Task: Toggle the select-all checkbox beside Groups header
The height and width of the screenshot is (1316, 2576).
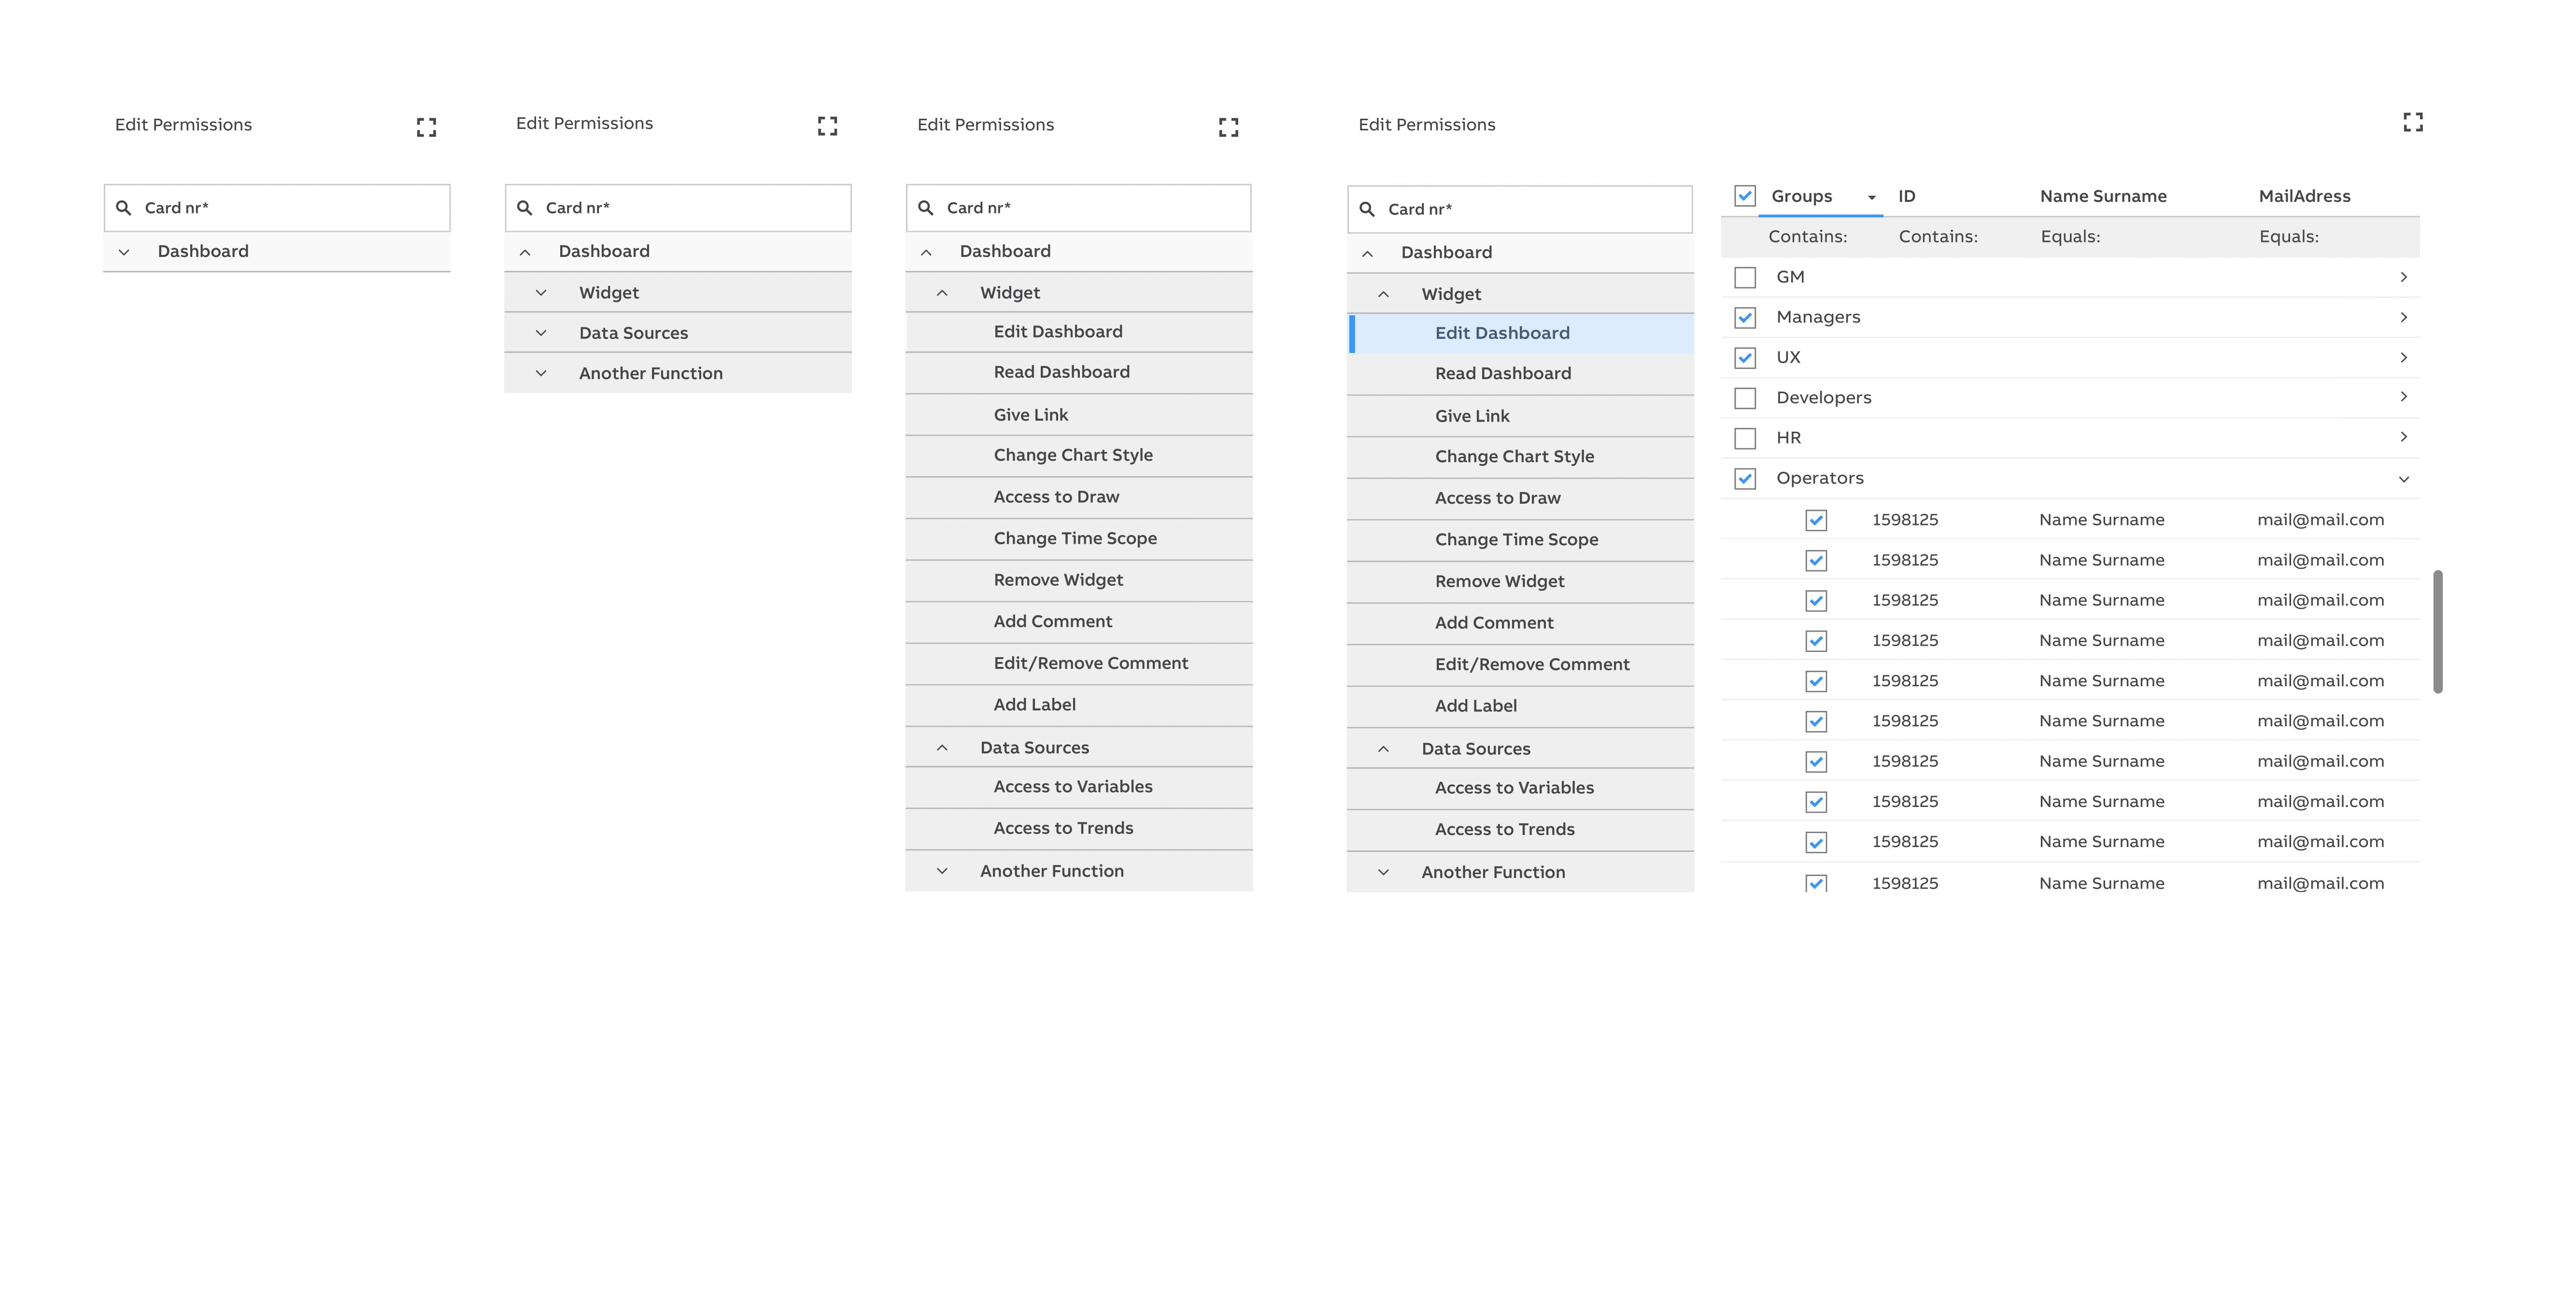Action: 1745,196
